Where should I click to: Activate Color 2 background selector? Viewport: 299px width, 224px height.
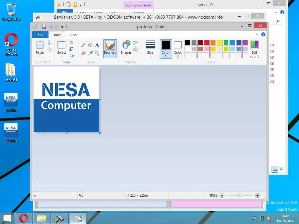tap(178, 49)
